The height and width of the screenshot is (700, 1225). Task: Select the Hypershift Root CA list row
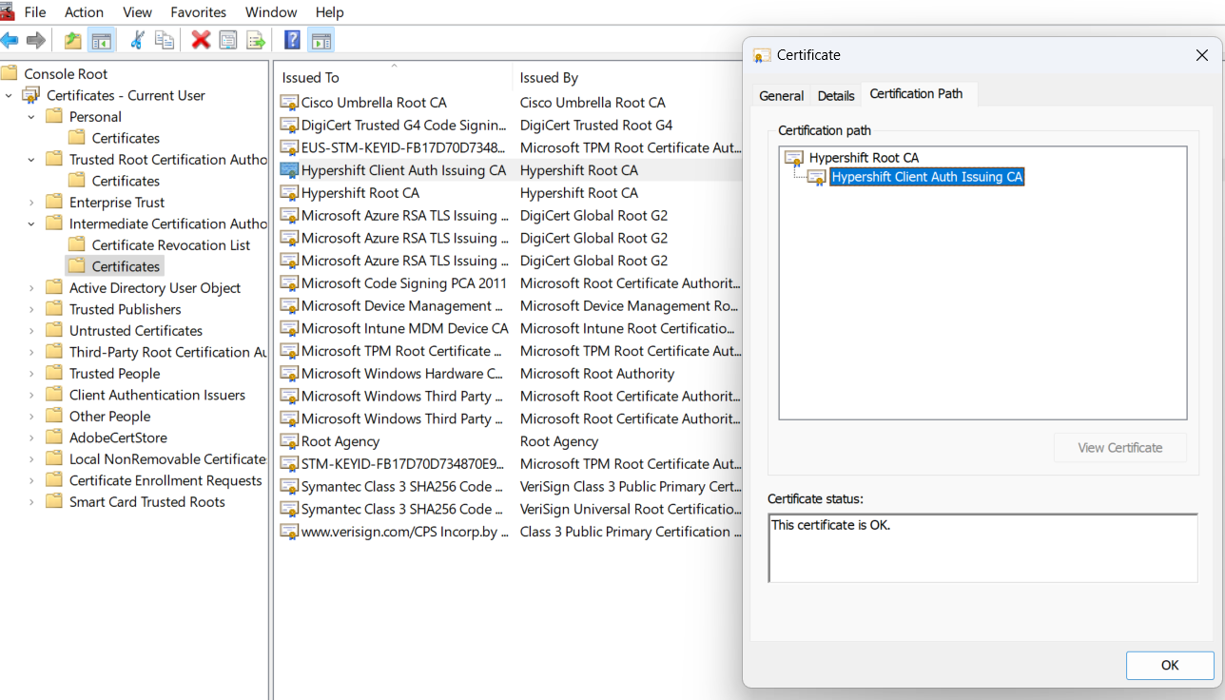tap(509, 192)
